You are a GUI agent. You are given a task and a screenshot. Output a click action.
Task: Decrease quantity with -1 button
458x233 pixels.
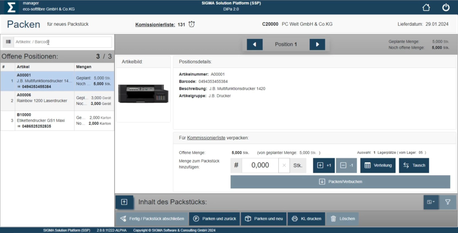pos(346,166)
